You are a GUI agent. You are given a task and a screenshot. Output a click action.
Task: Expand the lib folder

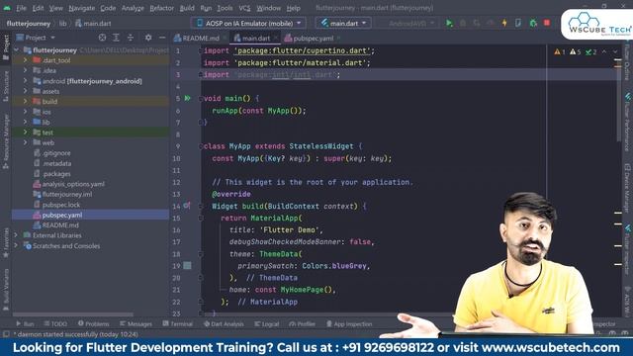point(25,122)
